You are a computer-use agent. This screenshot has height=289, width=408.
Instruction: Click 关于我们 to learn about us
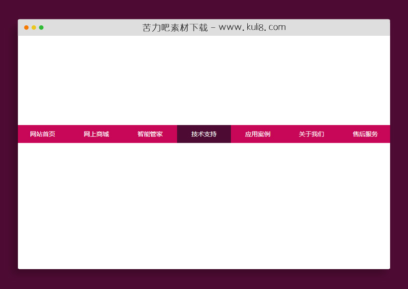[311, 134]
